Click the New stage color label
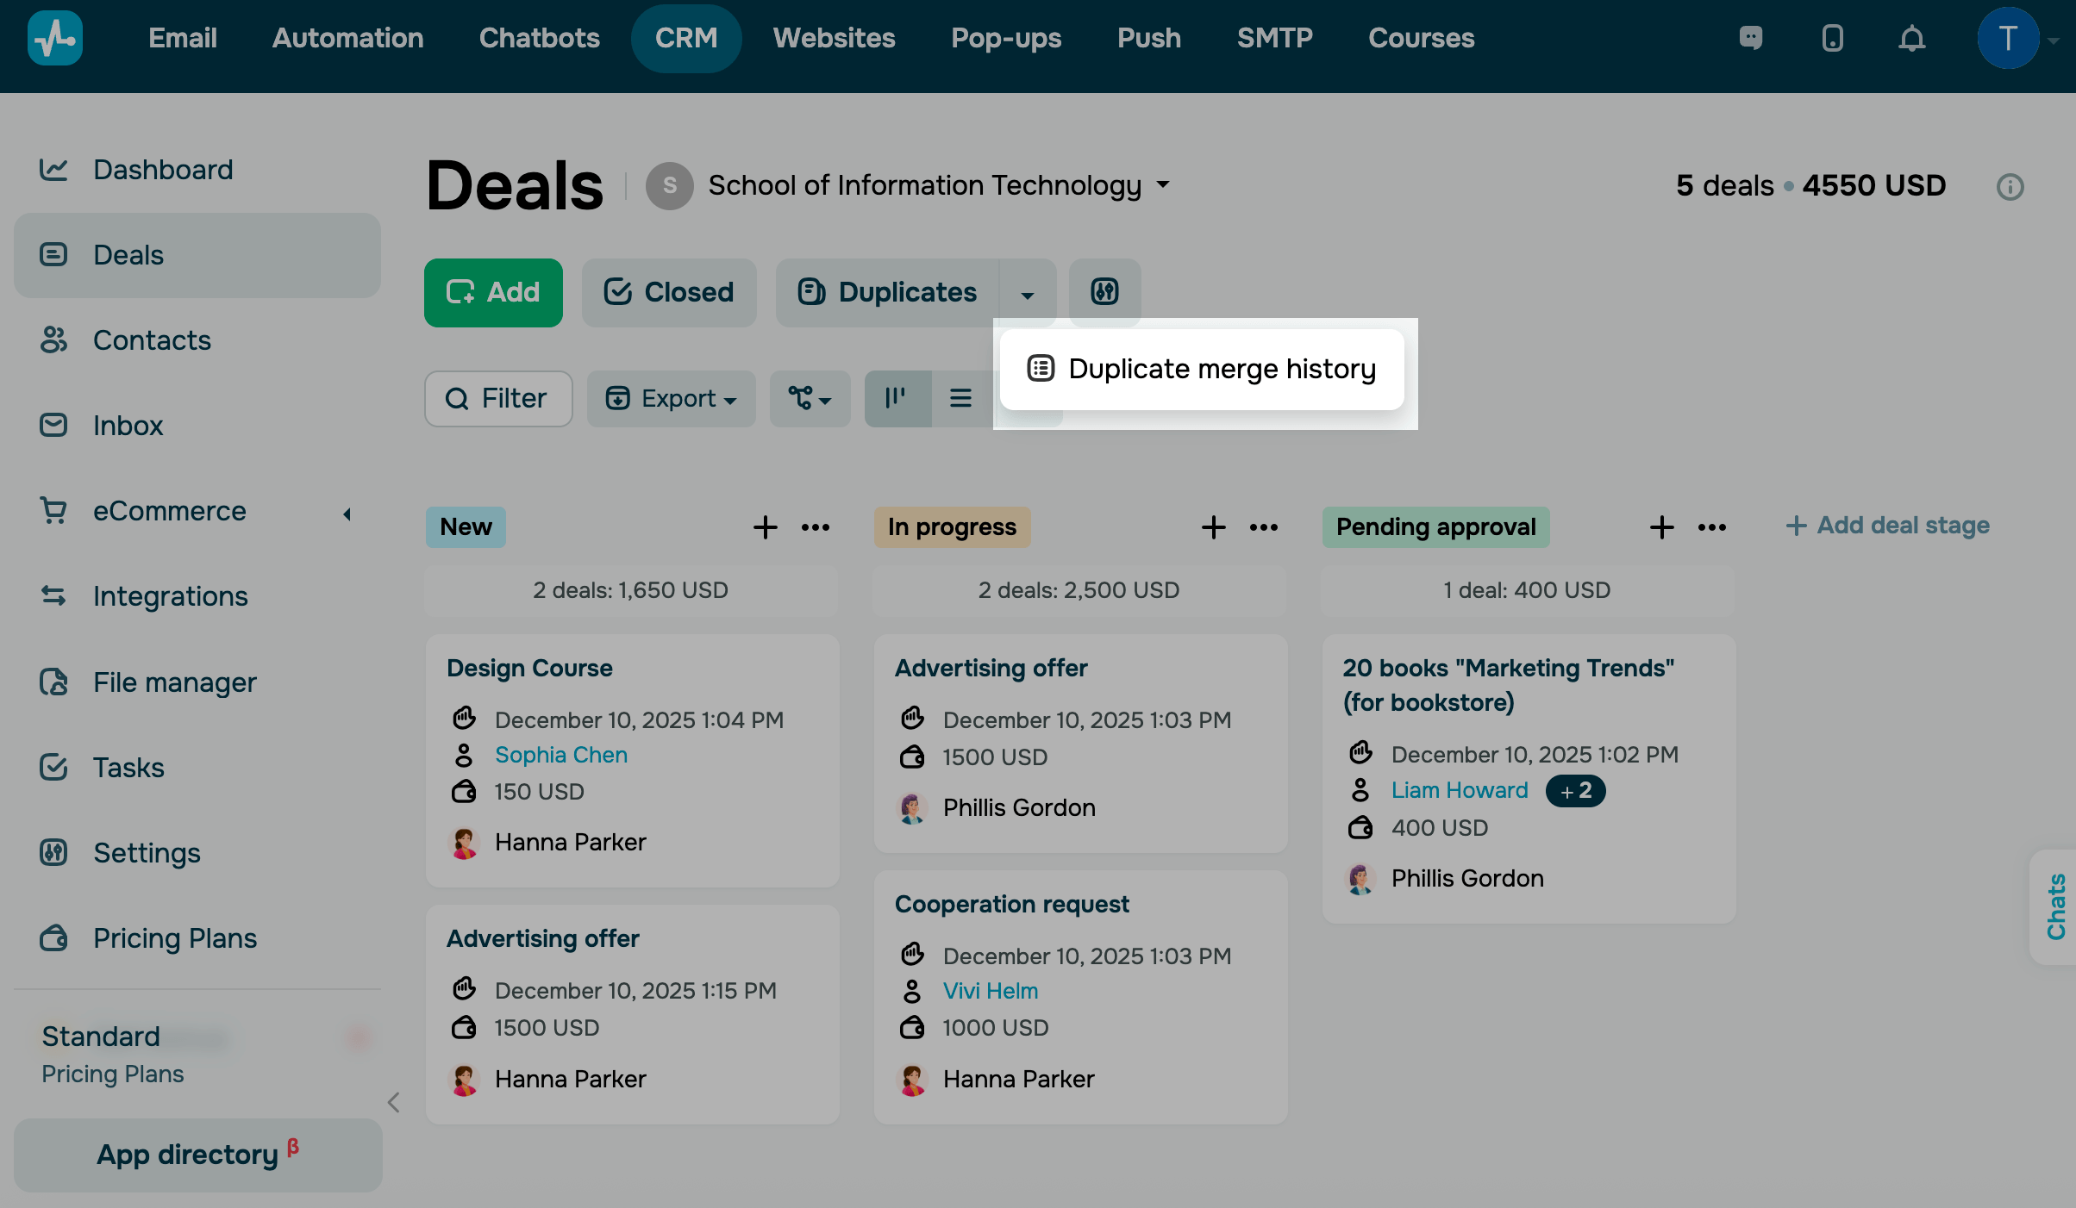Image resolution: width=2076 pixels, height=1208 pixels. click(x=466, y=527)
